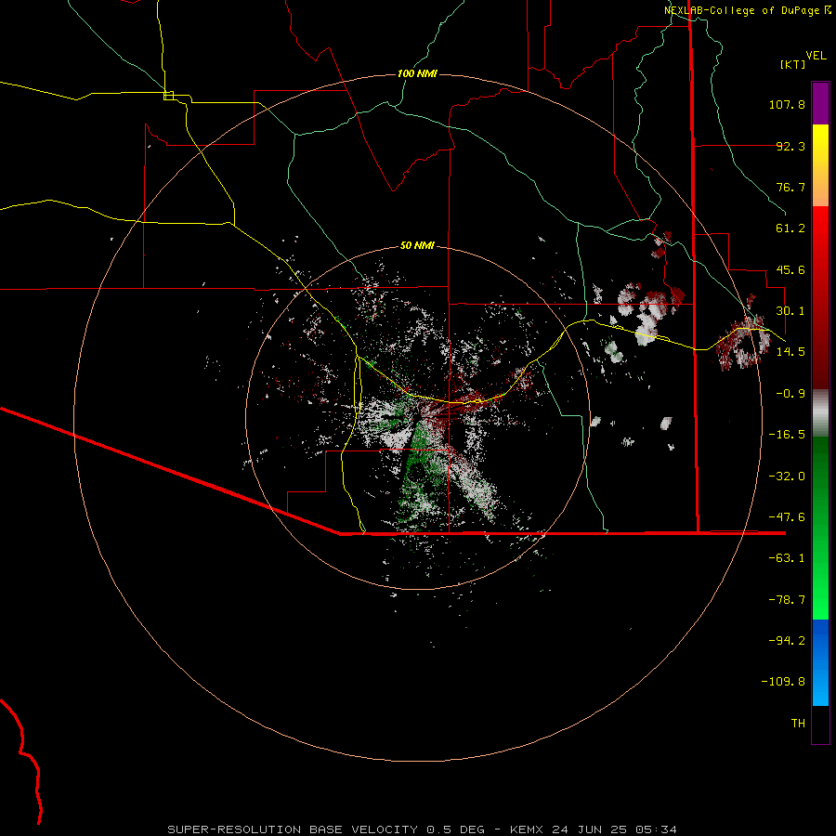Click the TH legend label
Viewport: 836px width, 836px height.
tap(798, 724)
